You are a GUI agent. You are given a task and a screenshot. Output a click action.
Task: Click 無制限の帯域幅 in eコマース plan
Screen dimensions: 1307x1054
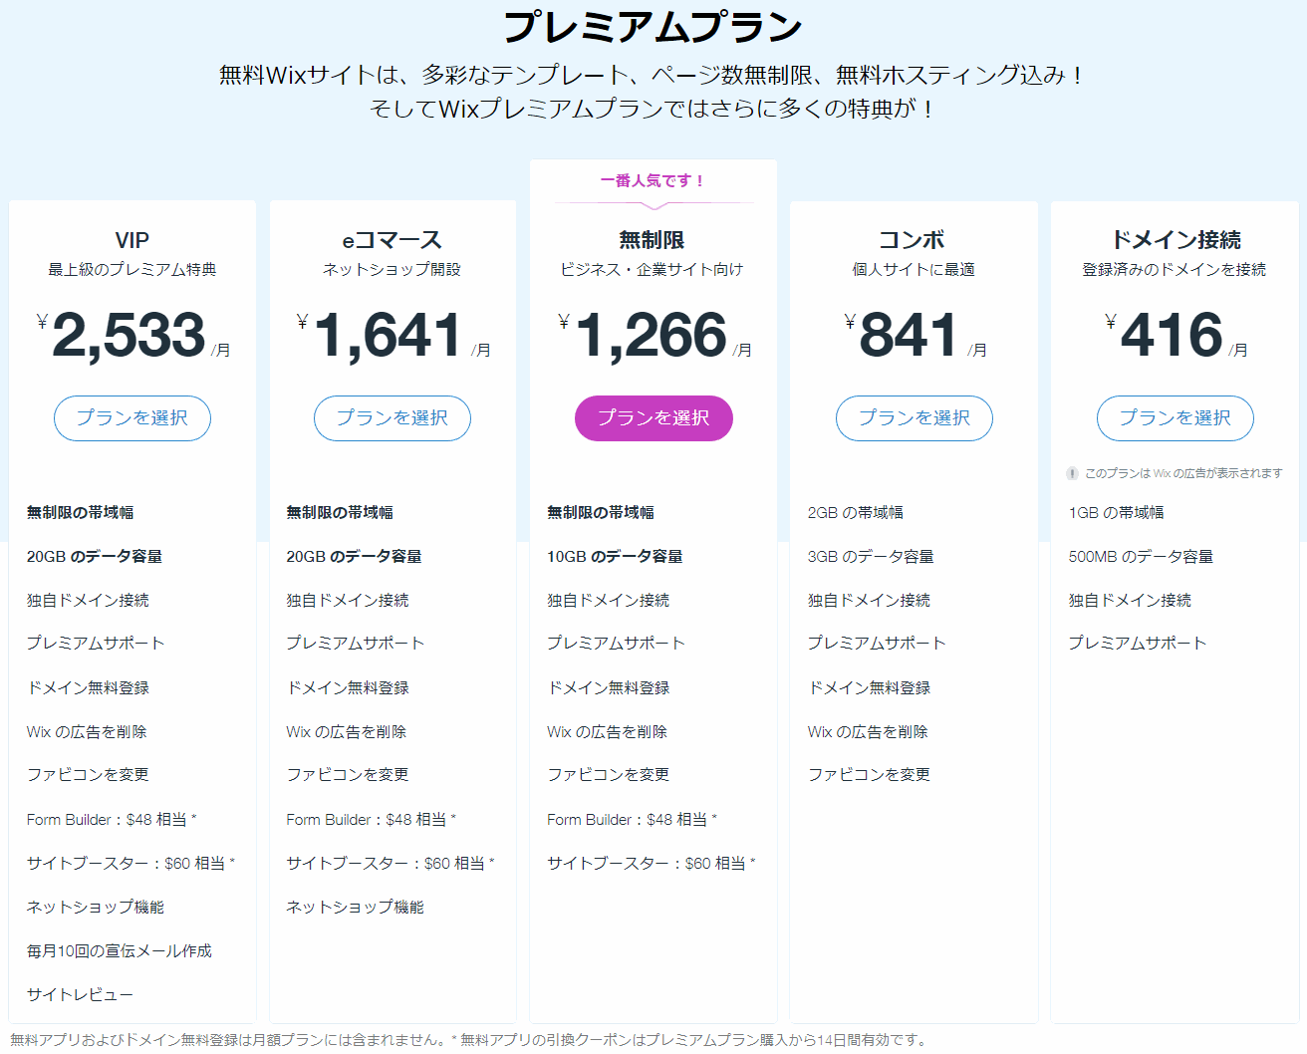340,513
